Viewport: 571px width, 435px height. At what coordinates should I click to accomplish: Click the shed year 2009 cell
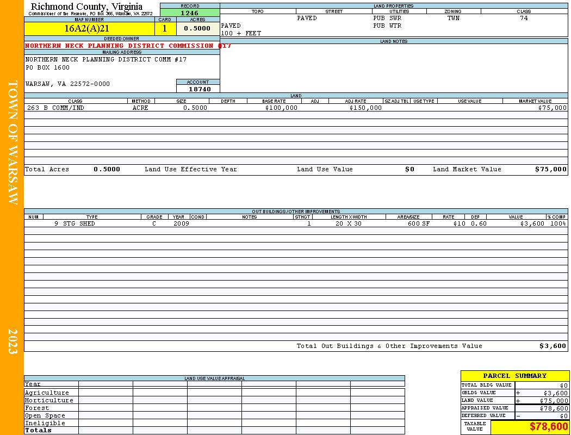coord(181,223)
